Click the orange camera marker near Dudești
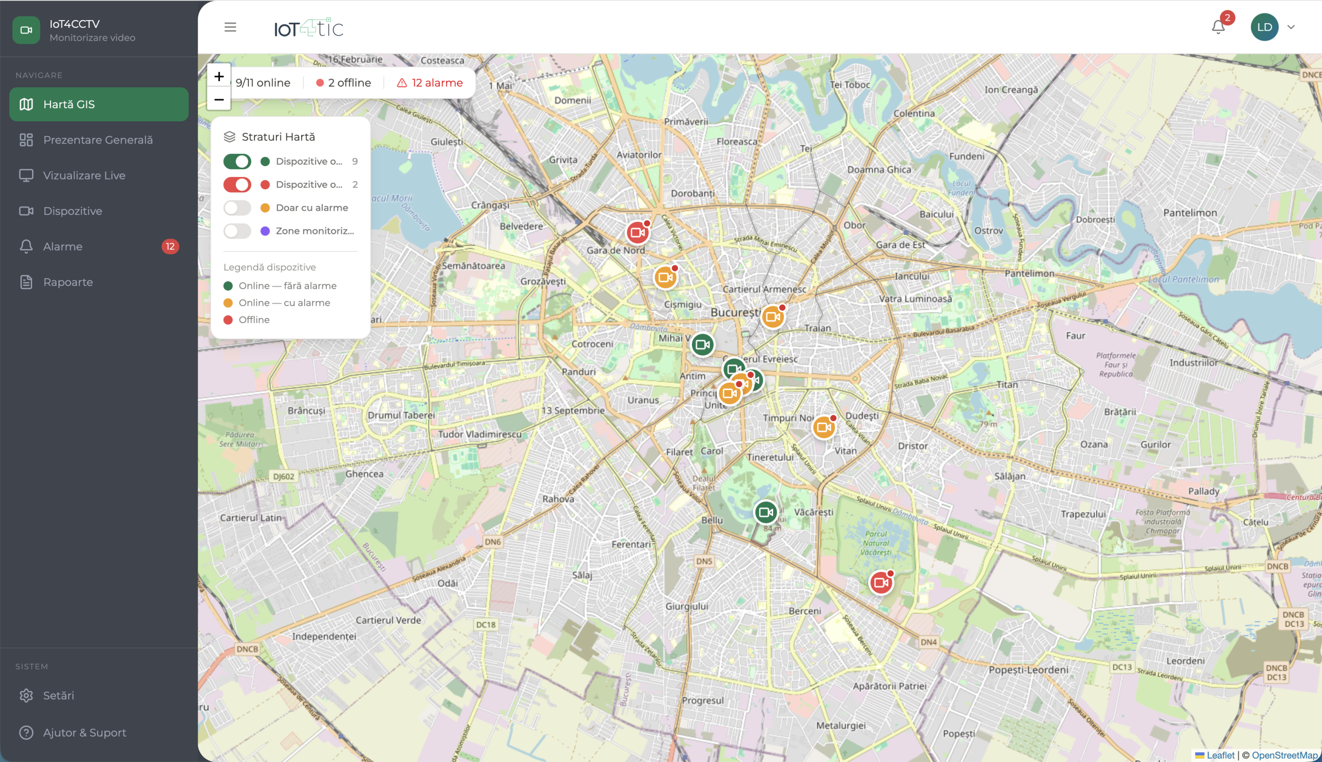The image size is (1322, 762). 823,427
